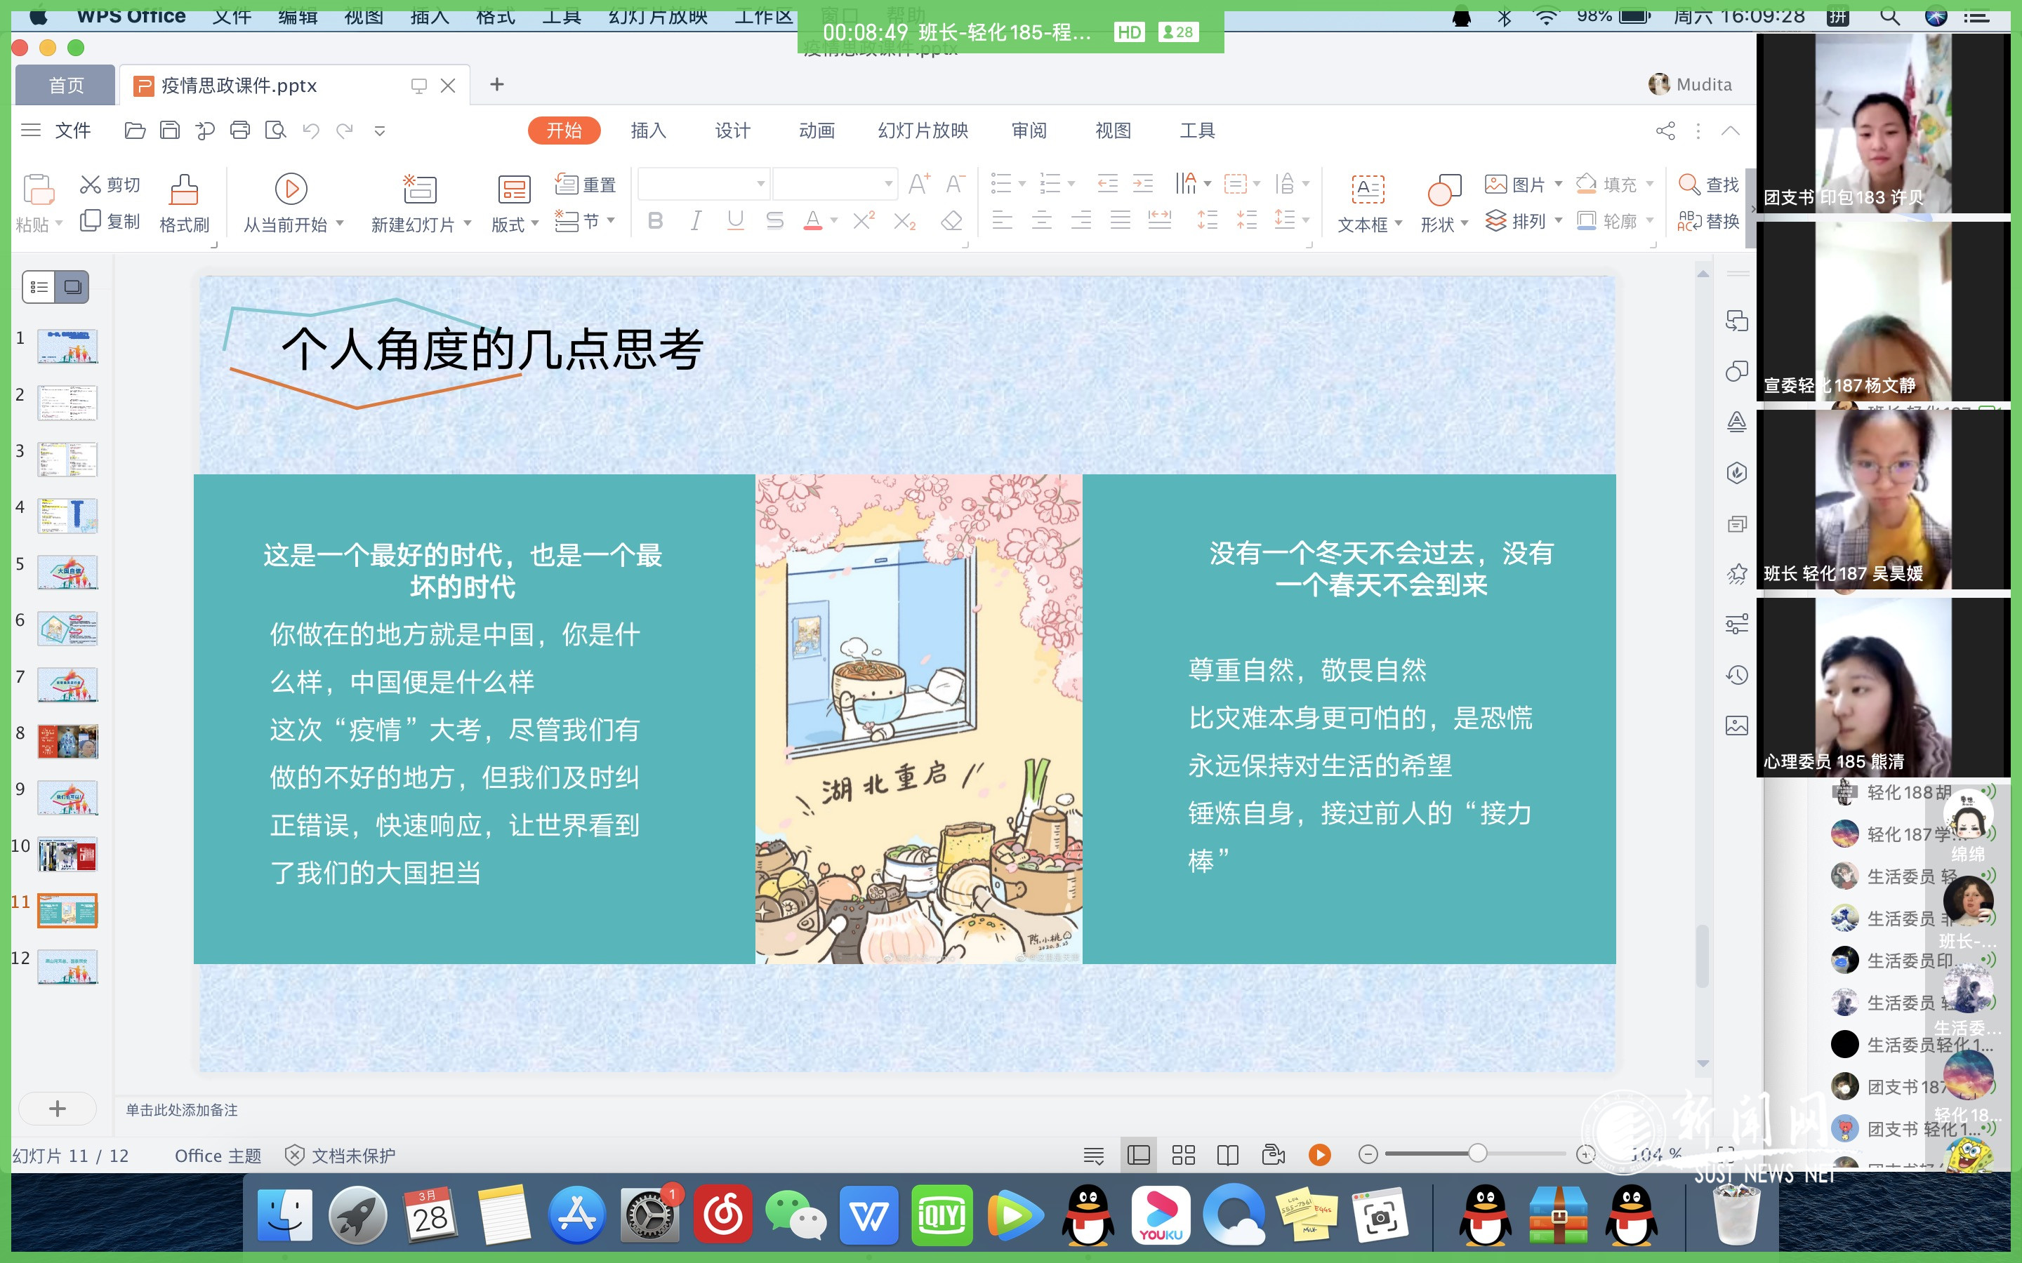Click the Format Painter (格式刷) icon
The height and width of the screenshot is (1263, 2022).
click(x=183, y=190)
